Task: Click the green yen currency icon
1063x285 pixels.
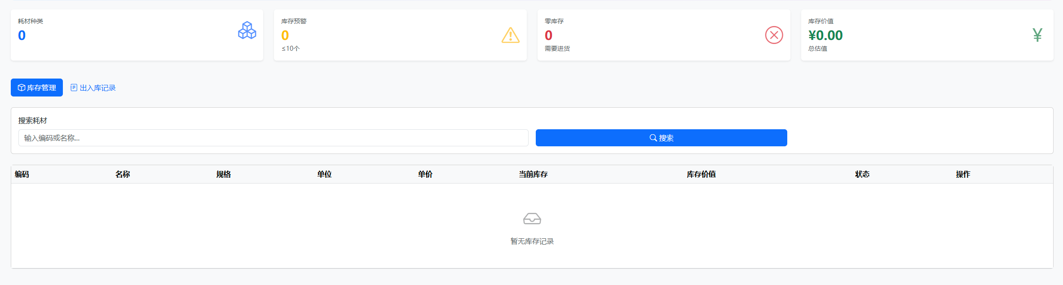Action: click(x=1037, y=35)
